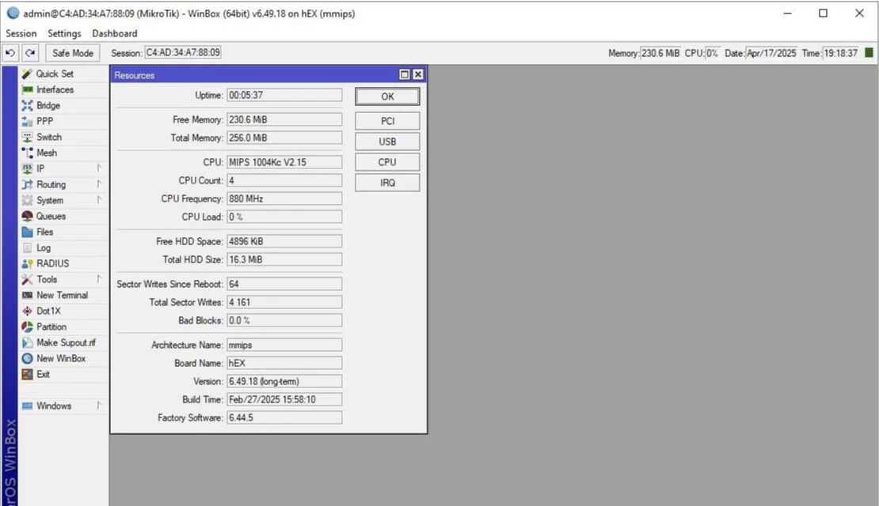
Task: Click the New Terminal icon
Action: [x=27, y=295]
